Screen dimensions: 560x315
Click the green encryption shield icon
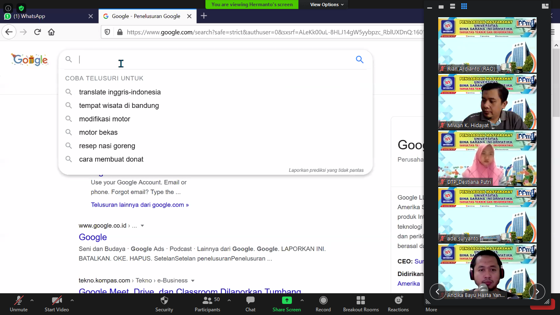21,8
